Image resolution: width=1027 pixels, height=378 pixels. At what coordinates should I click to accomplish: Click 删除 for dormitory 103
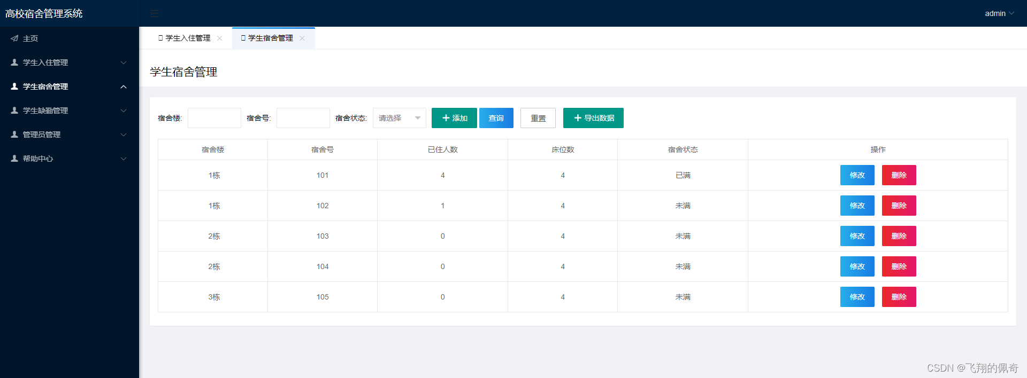[899, 236]
